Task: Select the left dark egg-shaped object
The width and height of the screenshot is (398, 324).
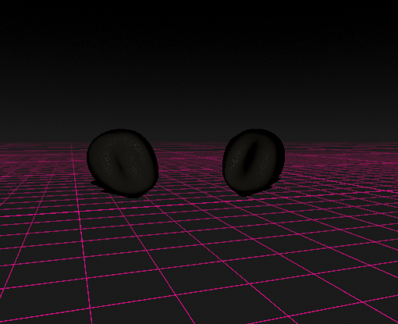Action: pyautogui.click(x=123, y=163)
